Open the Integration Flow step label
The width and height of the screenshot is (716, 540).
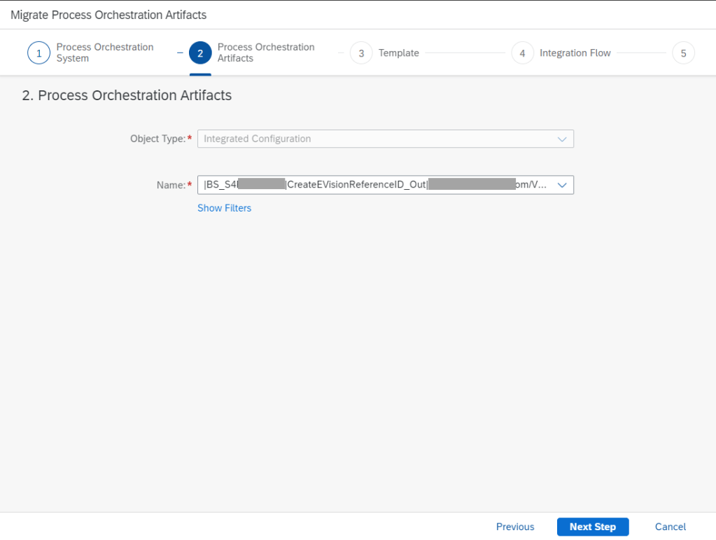pos(575,53)
